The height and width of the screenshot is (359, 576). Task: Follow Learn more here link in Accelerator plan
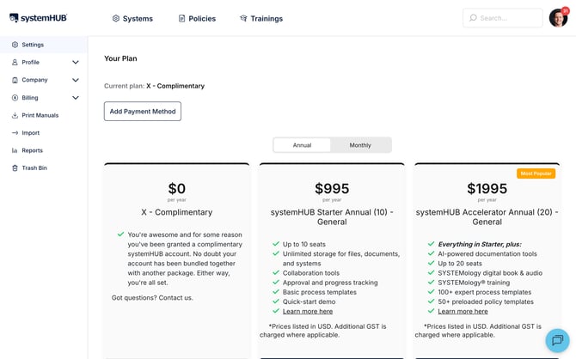(463, 311)
